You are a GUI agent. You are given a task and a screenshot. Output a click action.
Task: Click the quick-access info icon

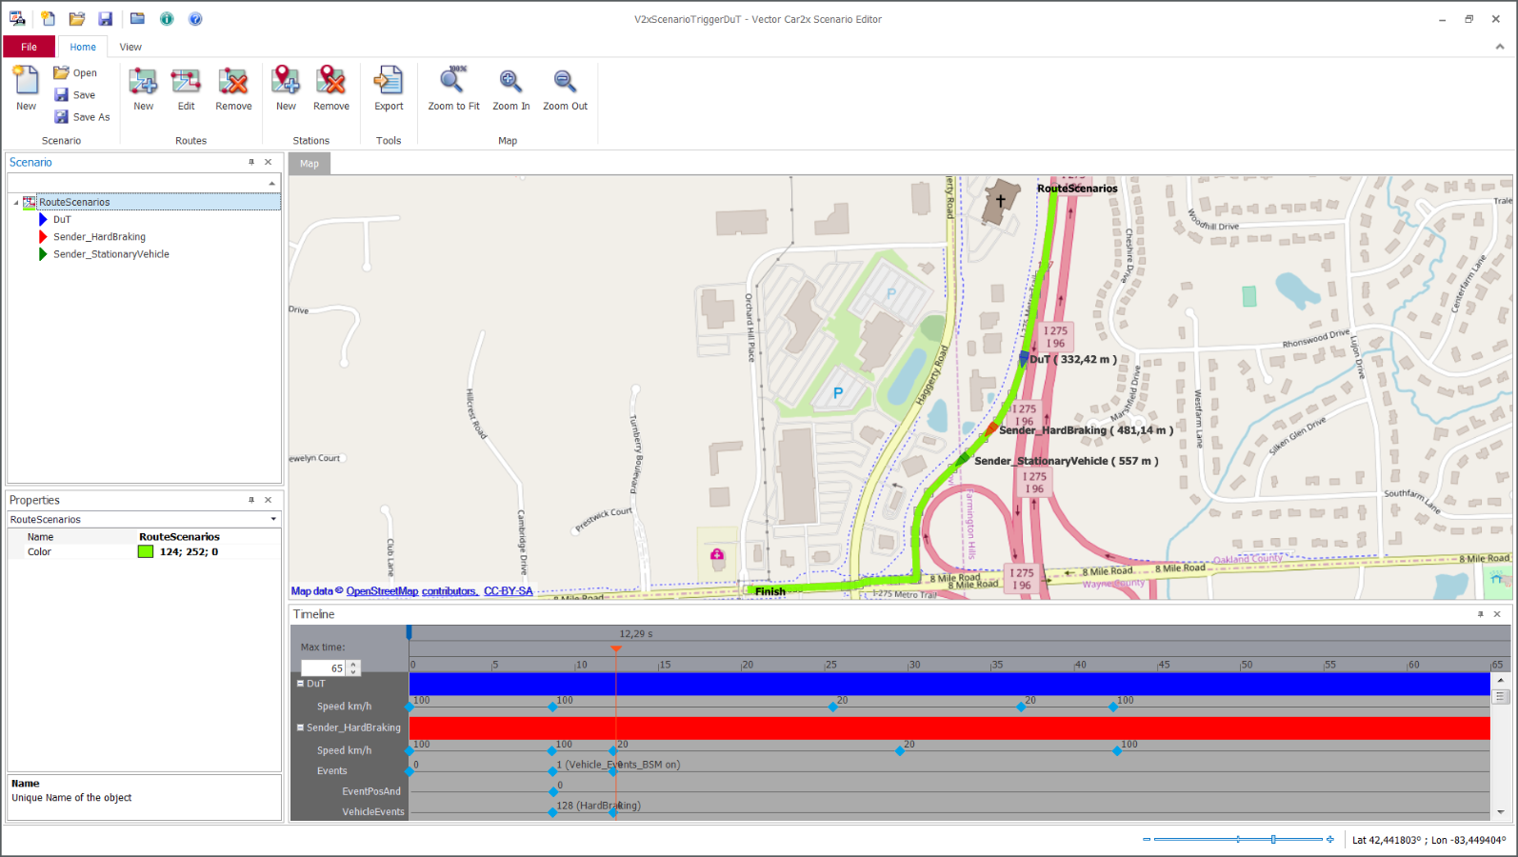(x=167, y=18)
